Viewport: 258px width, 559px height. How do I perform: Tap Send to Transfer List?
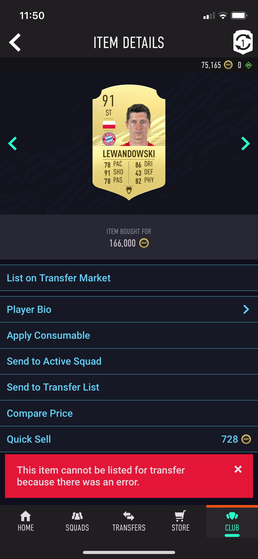tap(129, 387)
